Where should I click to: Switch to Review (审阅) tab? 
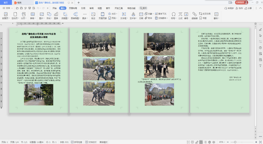tap(92, 8)
